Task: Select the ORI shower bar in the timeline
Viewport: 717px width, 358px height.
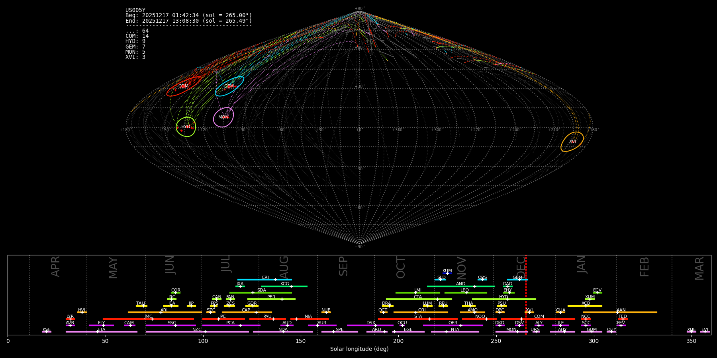Action: pyautogui.click(x=421, y=312)
